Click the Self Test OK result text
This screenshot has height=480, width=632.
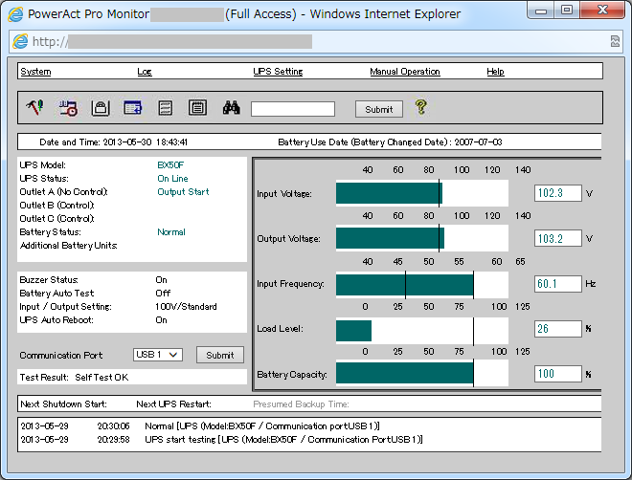(102, 378)
